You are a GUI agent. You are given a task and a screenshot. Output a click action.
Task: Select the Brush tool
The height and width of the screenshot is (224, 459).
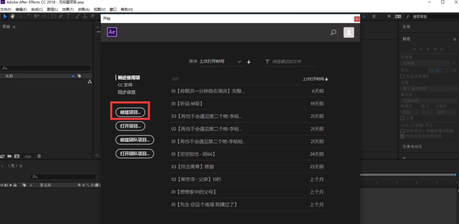pos(78,16)
